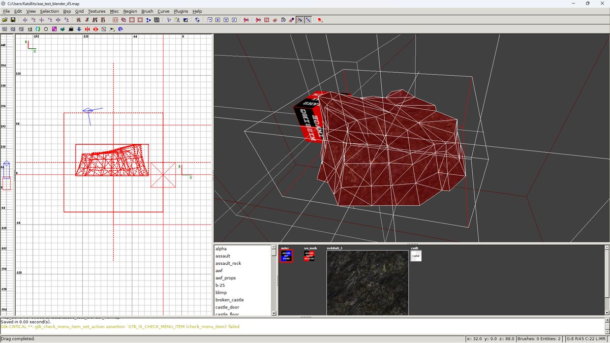Toggle the Z axis lock button
The width and height of the screenshot is (610, 343).
(234, 20)
